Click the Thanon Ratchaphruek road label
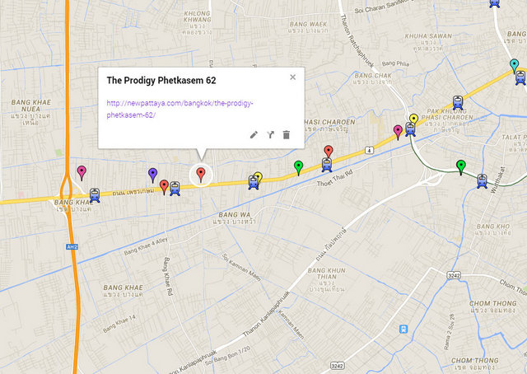527x374 pixels. click(357, 40)
